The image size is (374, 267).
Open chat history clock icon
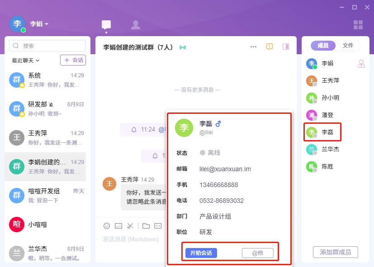tap(270, 47)
